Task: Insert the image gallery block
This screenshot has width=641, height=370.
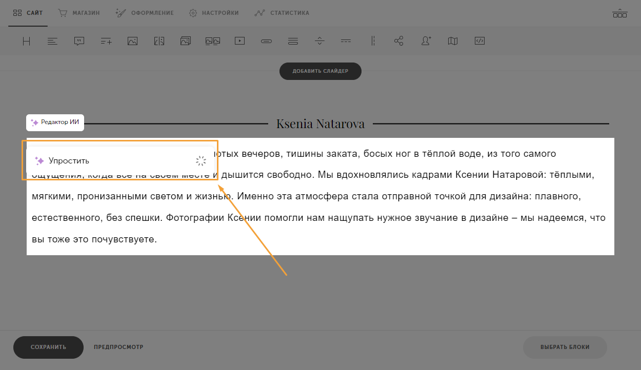Action: [x=186, y=42]
